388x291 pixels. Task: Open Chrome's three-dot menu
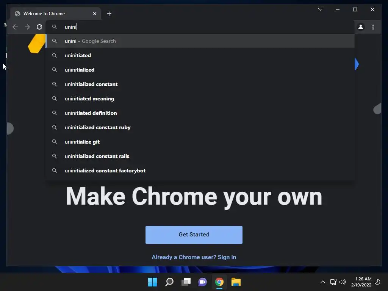tap(373, 27)
